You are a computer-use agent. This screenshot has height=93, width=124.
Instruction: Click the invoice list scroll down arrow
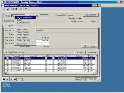pyautogui.click(x=96, y=71)
